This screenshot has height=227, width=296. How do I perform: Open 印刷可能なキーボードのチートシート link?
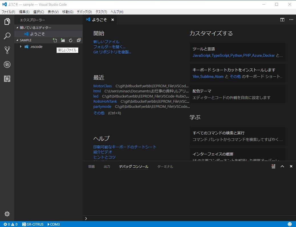[125, 147]
